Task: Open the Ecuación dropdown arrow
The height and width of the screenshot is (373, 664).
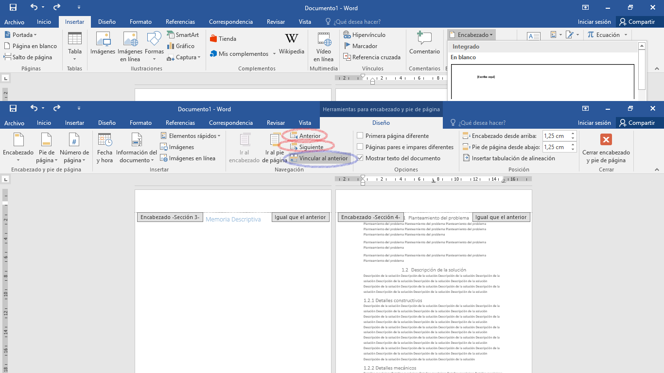Action: click(626, 35)
